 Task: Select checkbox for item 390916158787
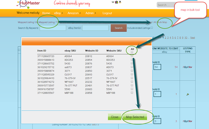(132, 89)
